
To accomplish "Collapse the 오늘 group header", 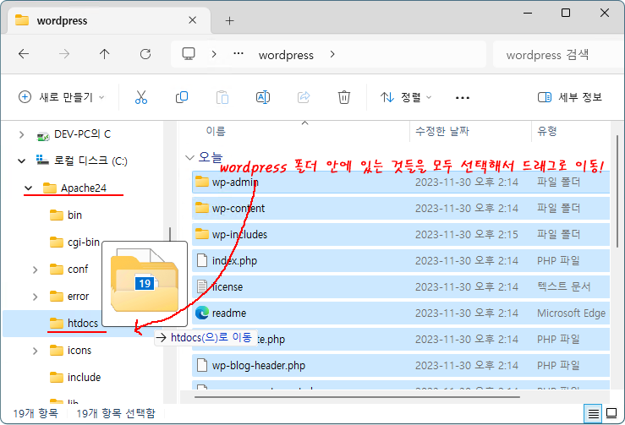I will tap(189, 158).
